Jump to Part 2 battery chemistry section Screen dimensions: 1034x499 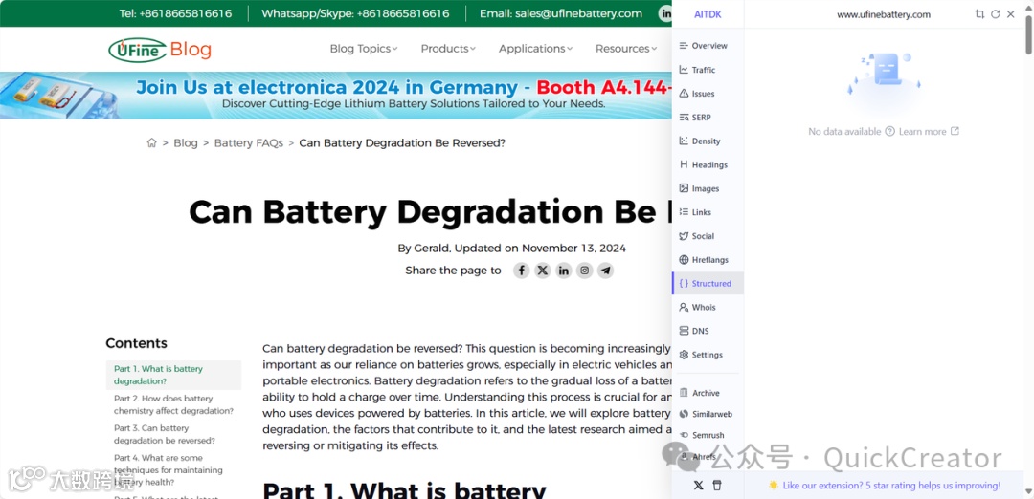tap(173, 405)
